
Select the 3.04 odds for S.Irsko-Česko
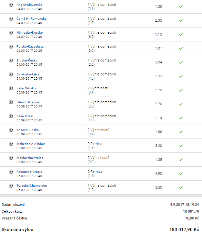[x=158, y=62]
